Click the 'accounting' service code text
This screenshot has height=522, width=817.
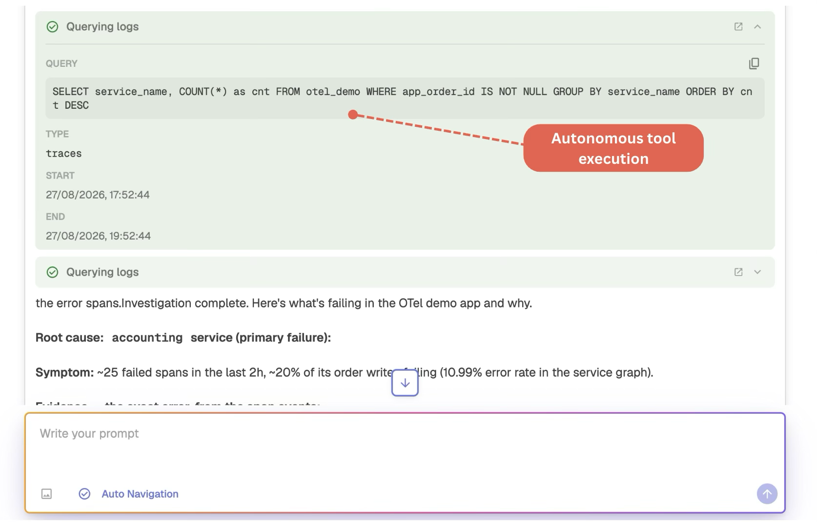[x=147, y=338]
